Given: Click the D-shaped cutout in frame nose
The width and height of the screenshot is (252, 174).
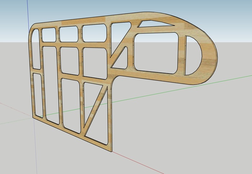Looking at the screenshot, I should pyautogui.click(x=192, y=56).
